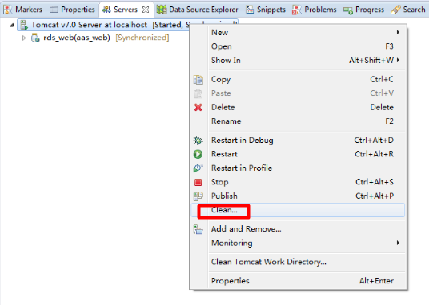Click the Markers tab icon
This screenshot has width=429, height=305.
pos(8,10)
